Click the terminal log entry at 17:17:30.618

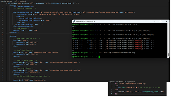pyautogui.click(x=113, y=47)
